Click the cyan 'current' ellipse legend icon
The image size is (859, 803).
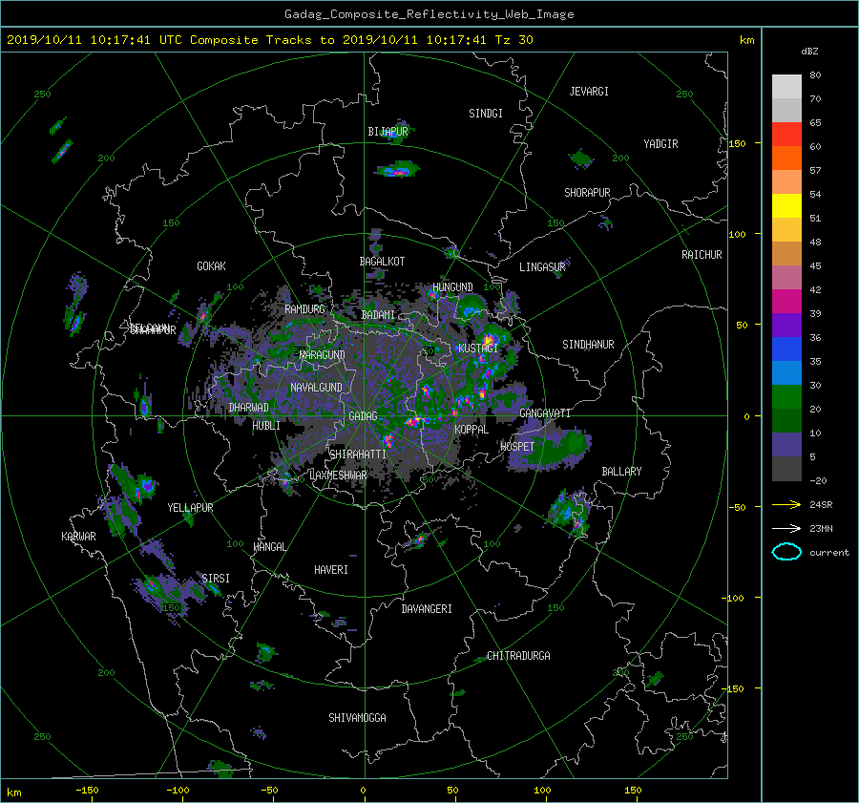tap(786, 552)
